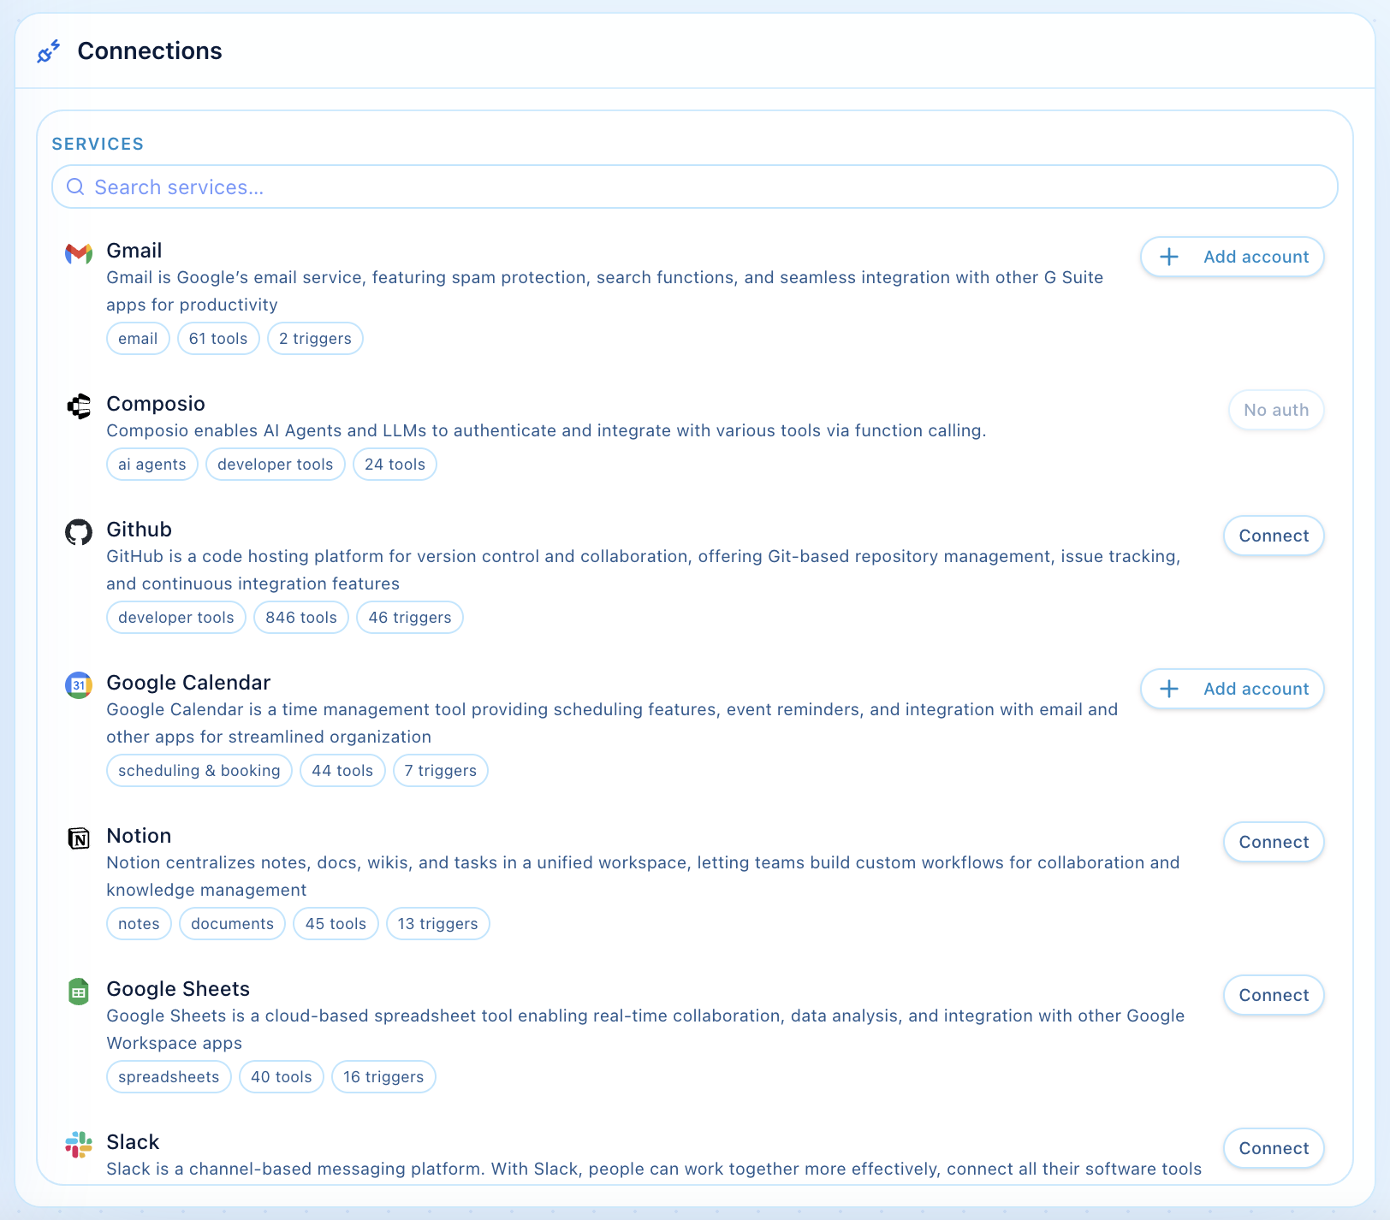The height and width of the screenshot is (1220, 1390).
Task: Open the Gmail service title
Action: click(x=134, y=251)
